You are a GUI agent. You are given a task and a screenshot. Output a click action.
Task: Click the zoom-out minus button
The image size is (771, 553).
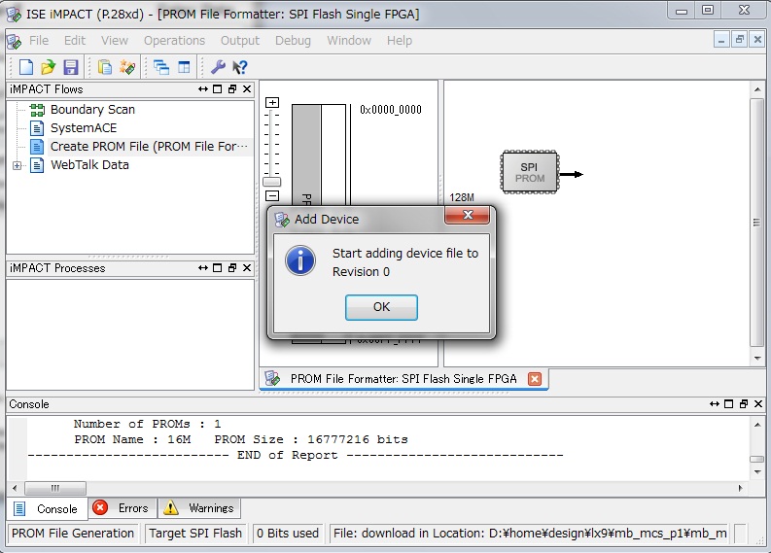(272, 195)
